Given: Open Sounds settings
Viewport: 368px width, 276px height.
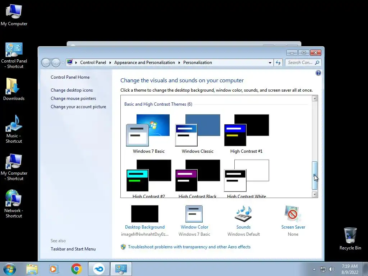Looking at the screenshot, I should pos(243,221).
